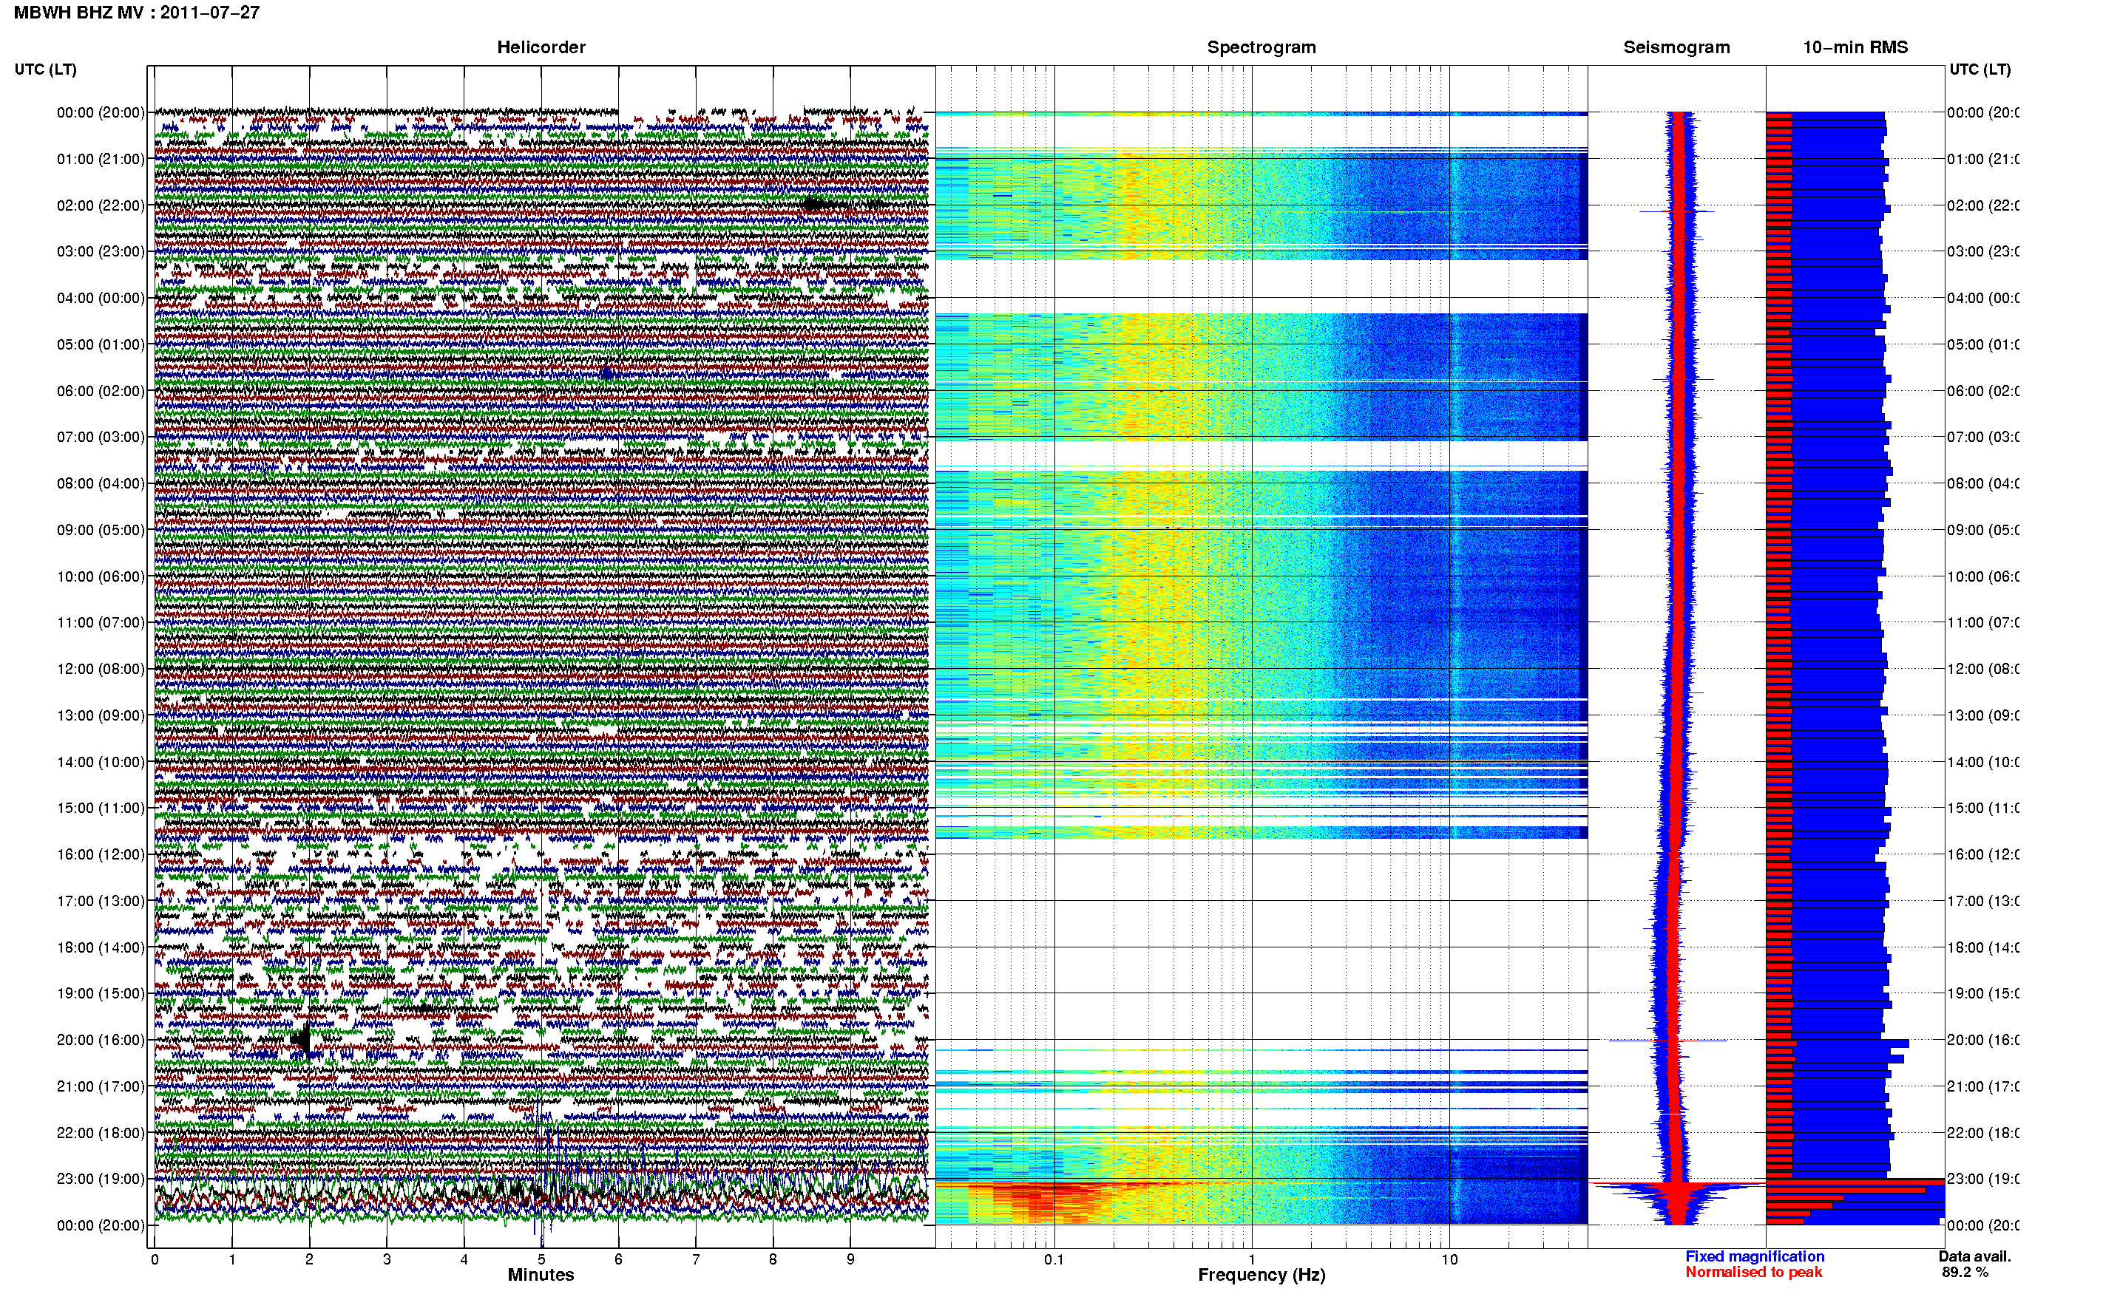Viewport: 2103px width, 1314px height.
Task: Click the 'Frequency (Hz)' x-axis label
Action: coord(1262,1275)
